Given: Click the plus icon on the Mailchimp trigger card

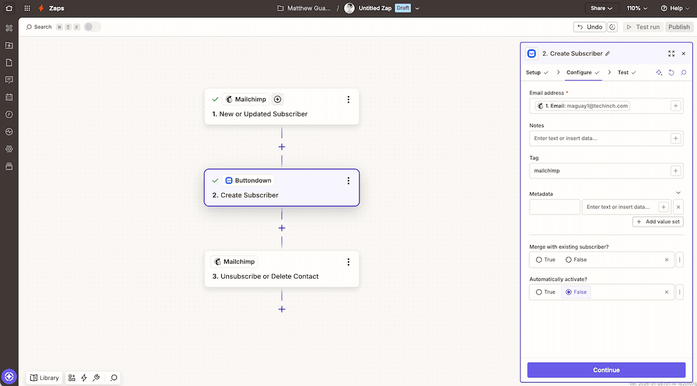Looking at the screenshot, I should pyautogui.click(x=277, y=99).
